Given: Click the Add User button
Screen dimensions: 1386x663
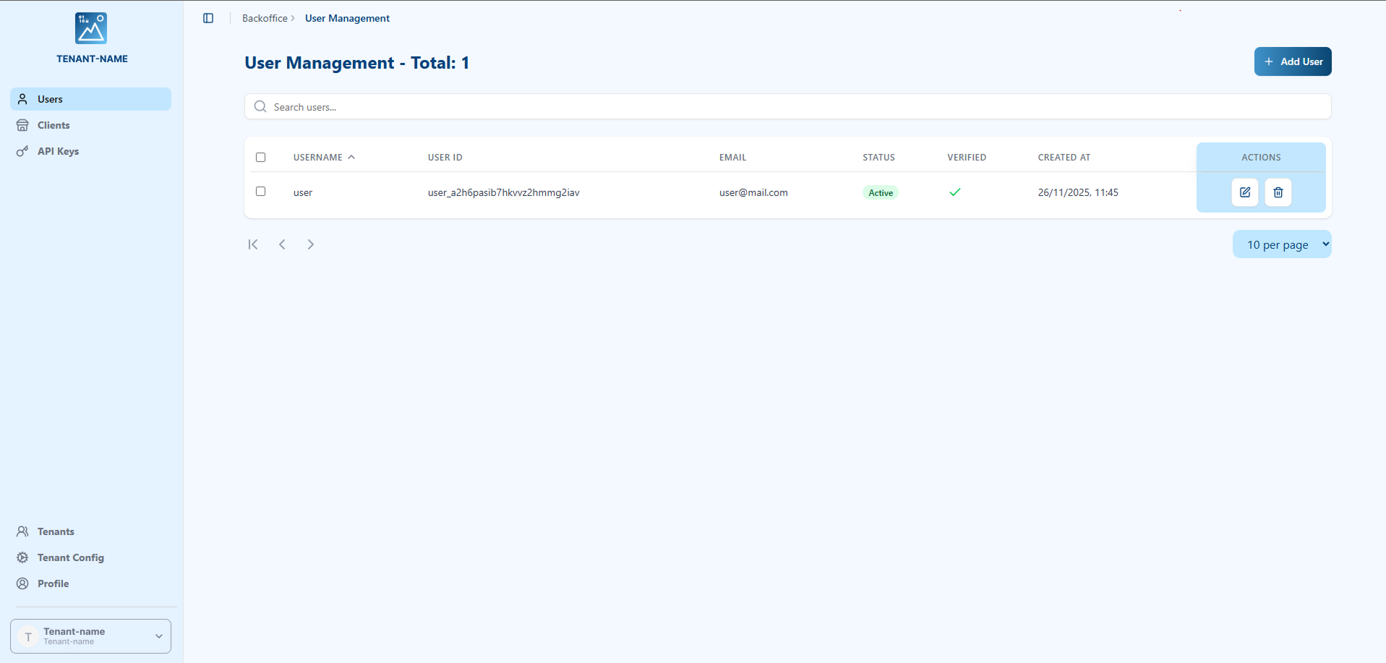Looking at the screenshot, I should (1293, 61).
